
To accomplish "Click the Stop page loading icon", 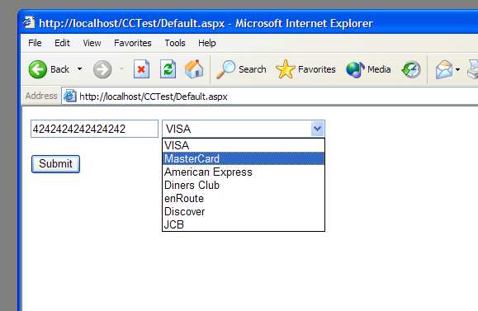I will [142, 69].
